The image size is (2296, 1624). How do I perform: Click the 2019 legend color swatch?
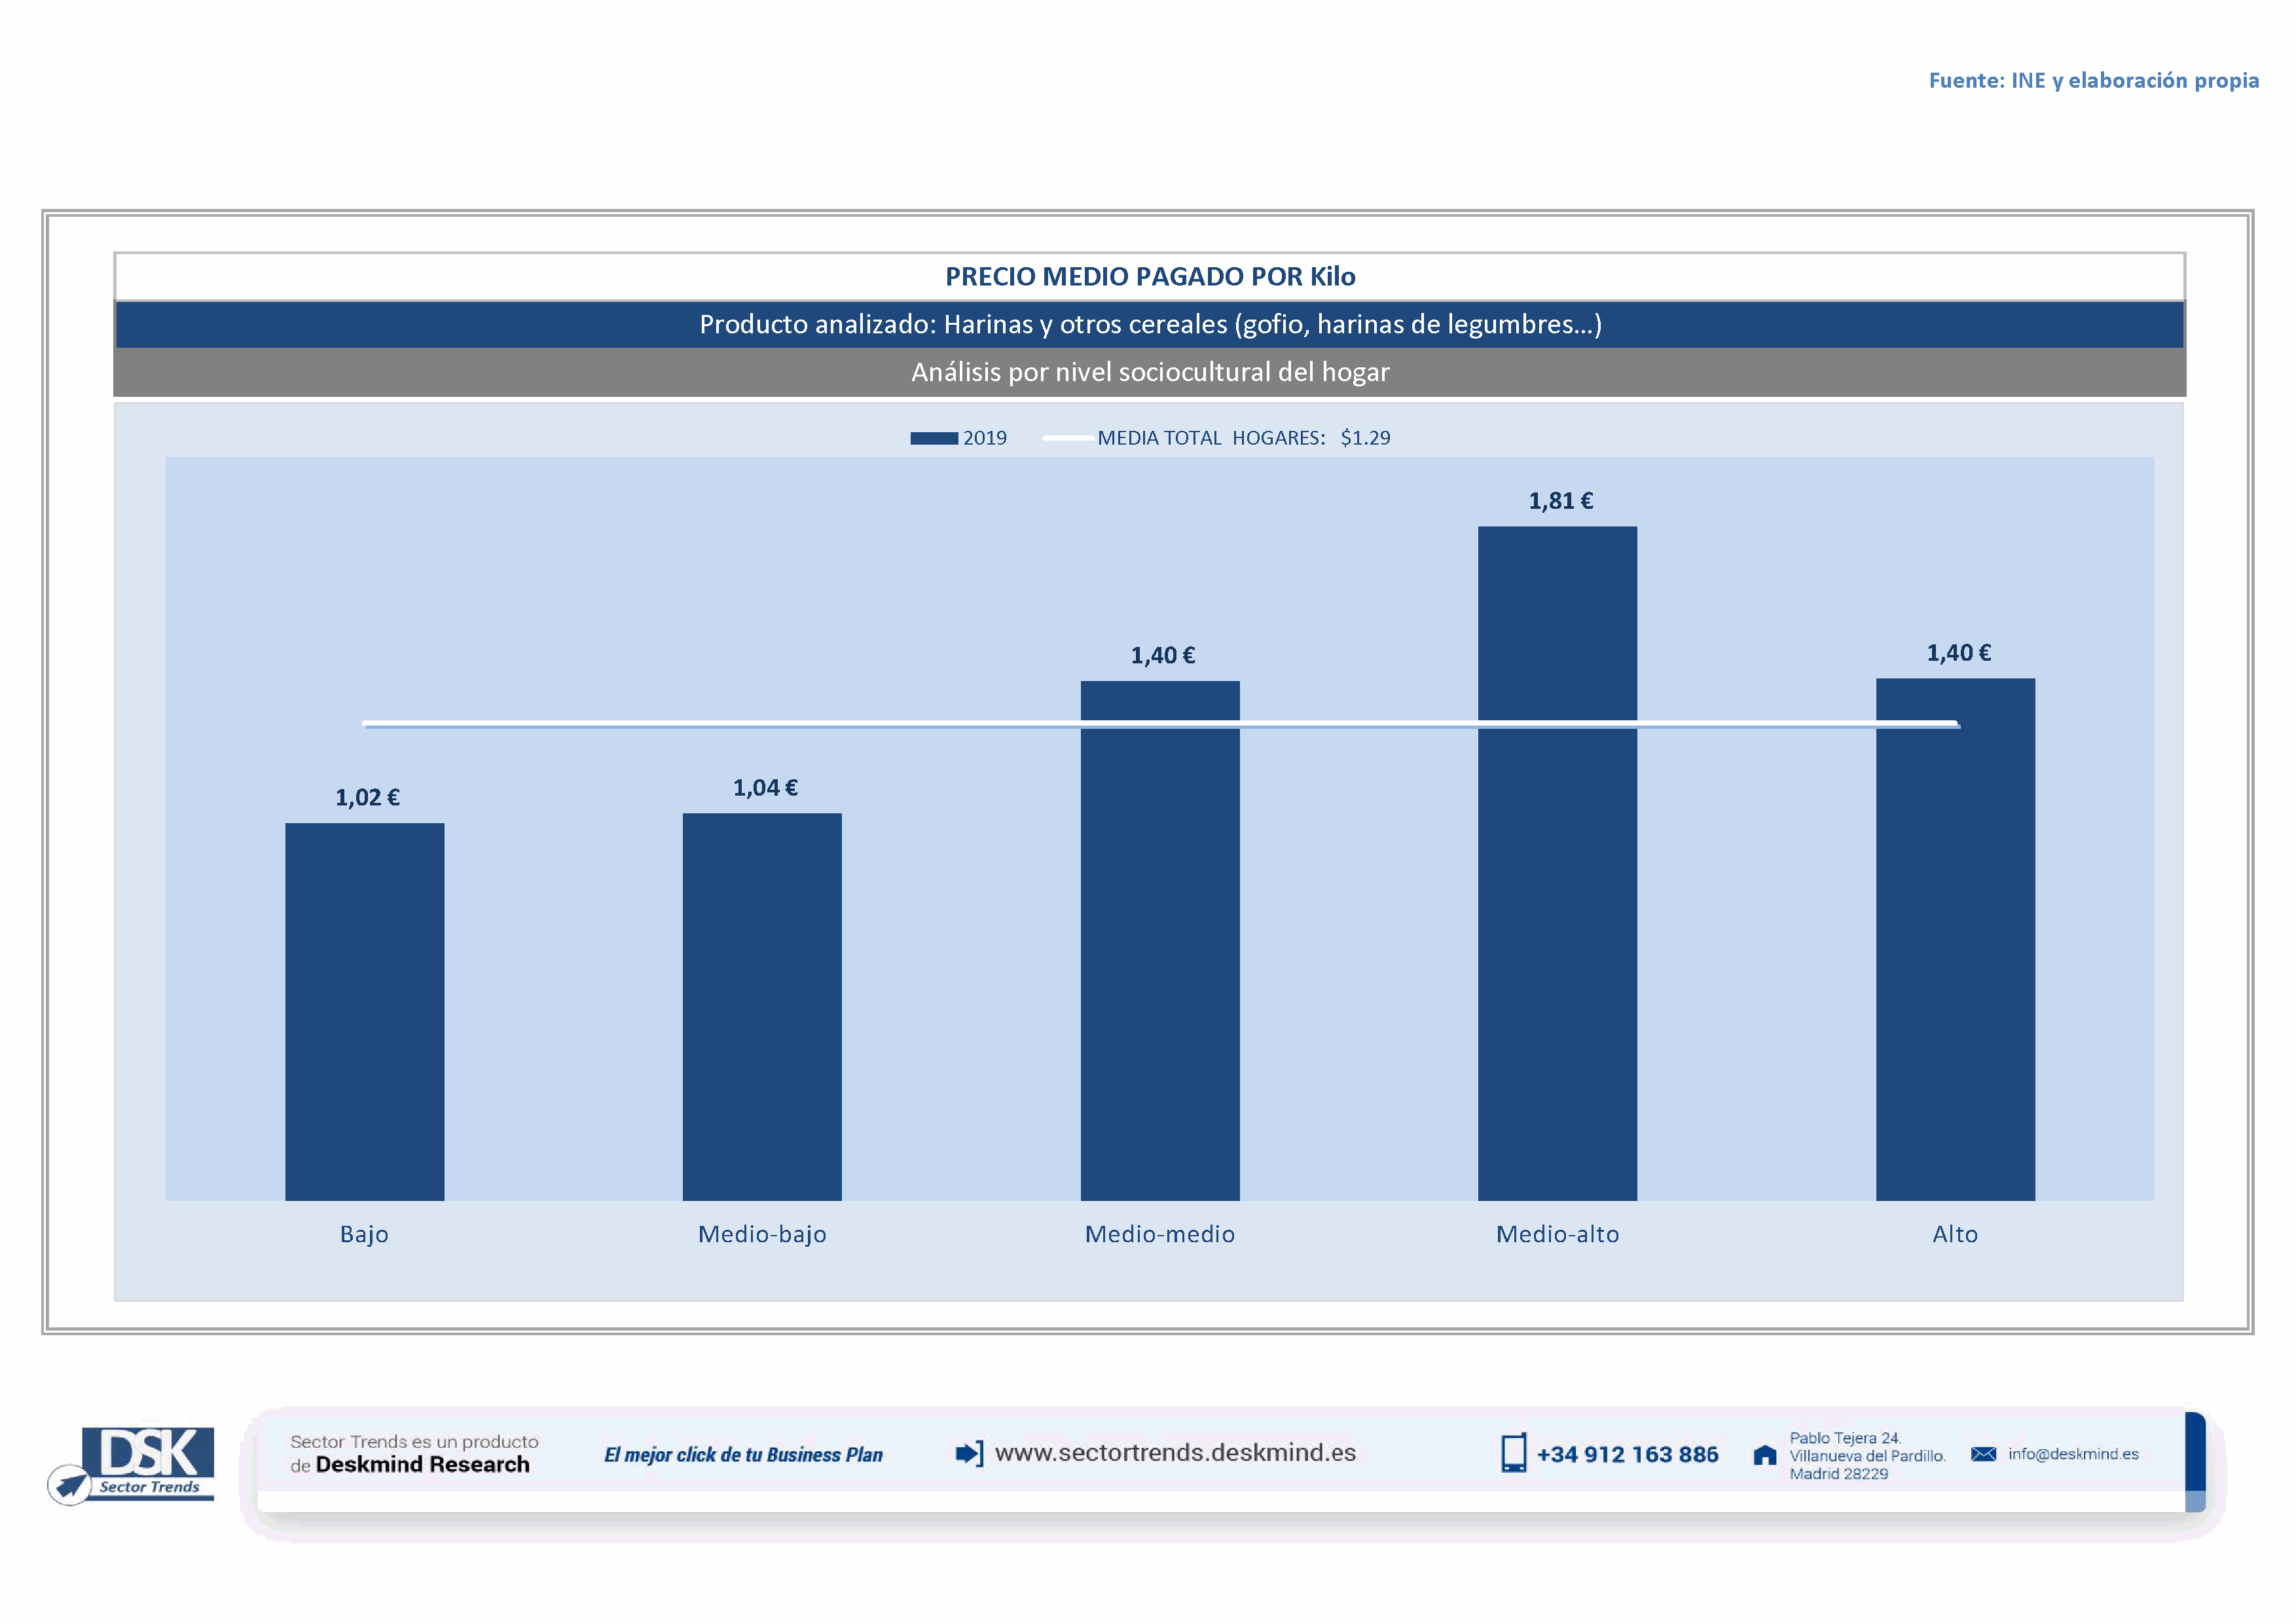point(933,438)
